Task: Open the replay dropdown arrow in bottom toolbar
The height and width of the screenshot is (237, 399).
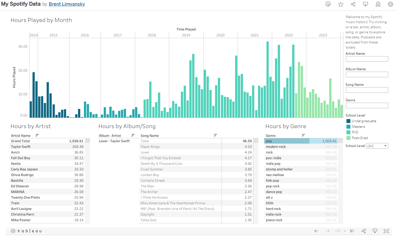Action: point(345,231)
